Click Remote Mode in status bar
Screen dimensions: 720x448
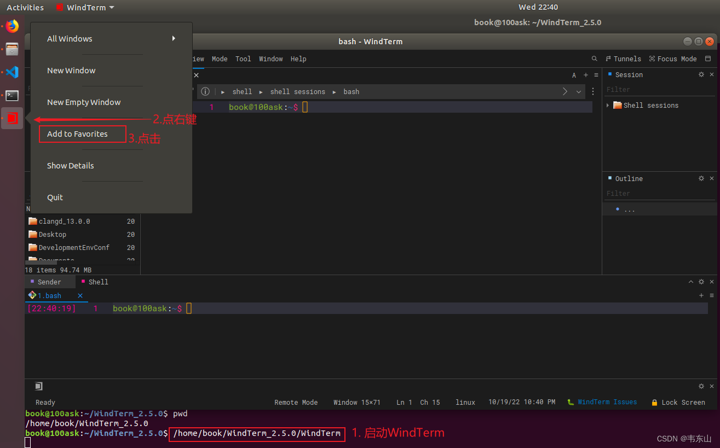click(296, 402)
